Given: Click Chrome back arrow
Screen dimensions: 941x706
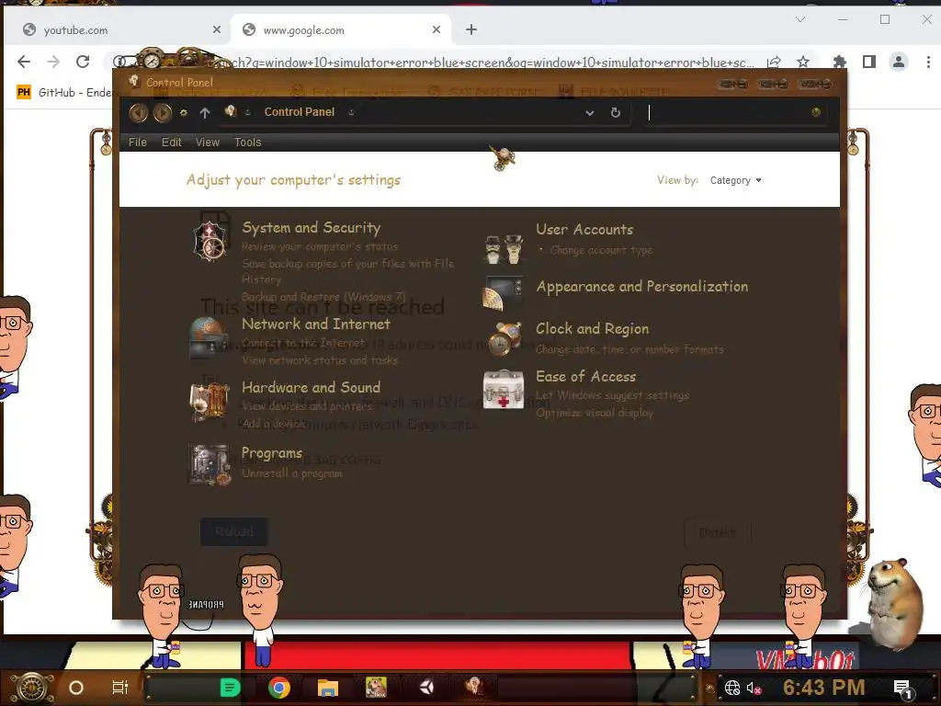Looking at the screenshot, I should (23, 62).
